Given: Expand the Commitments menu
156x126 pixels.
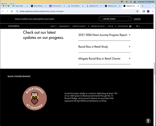Looking at the screenshot, I should coord(65,26).
